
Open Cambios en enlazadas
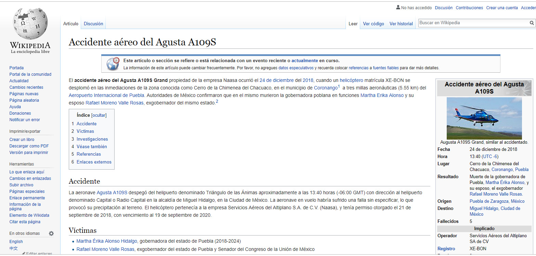[30, 179]
